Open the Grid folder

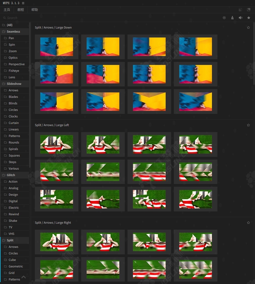15,273
